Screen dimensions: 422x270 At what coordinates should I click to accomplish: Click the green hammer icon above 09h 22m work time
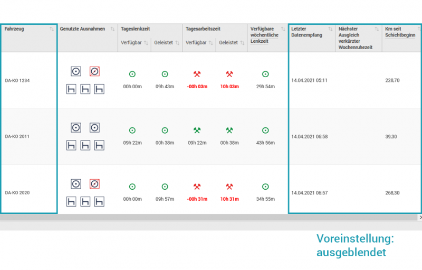[197, 131]
